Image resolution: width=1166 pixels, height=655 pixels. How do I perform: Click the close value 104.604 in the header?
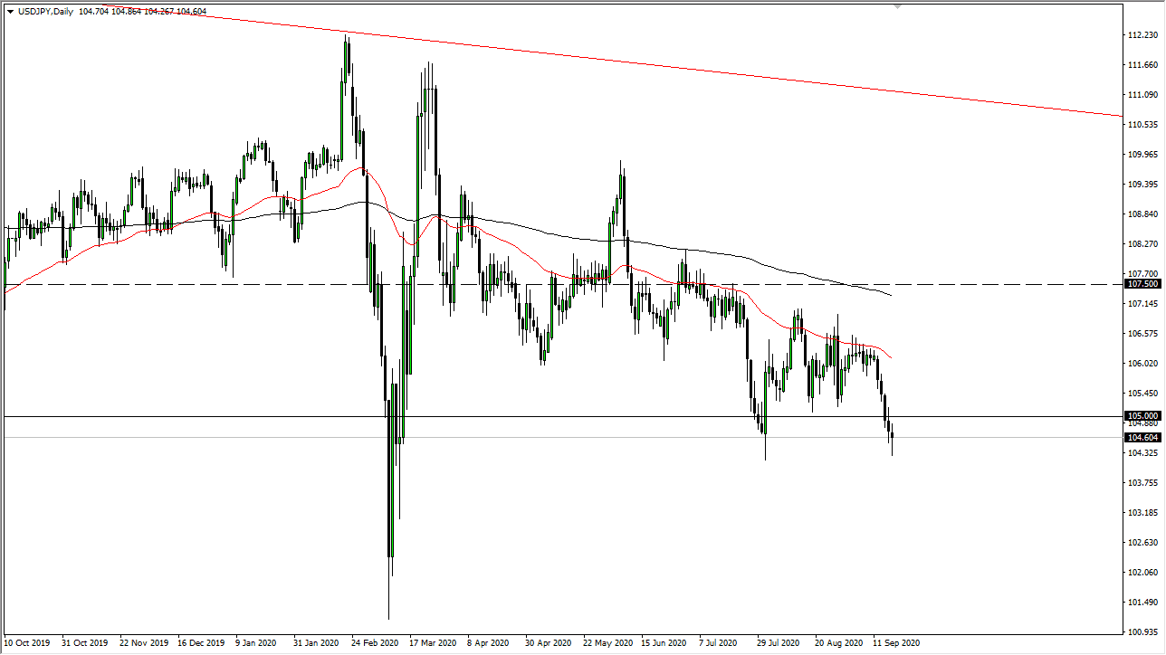[190, 13]
